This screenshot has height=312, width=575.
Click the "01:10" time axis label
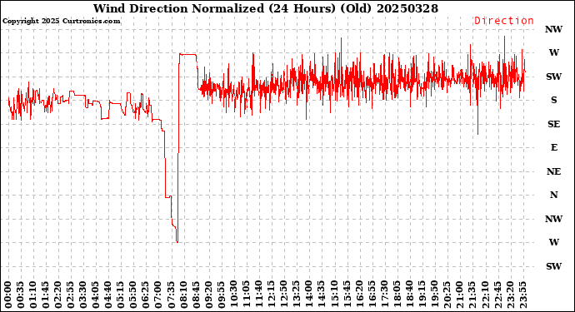33,295
